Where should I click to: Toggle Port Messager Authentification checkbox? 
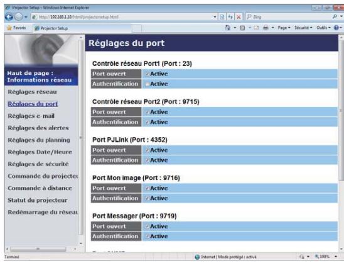click(x=148, y=237)
